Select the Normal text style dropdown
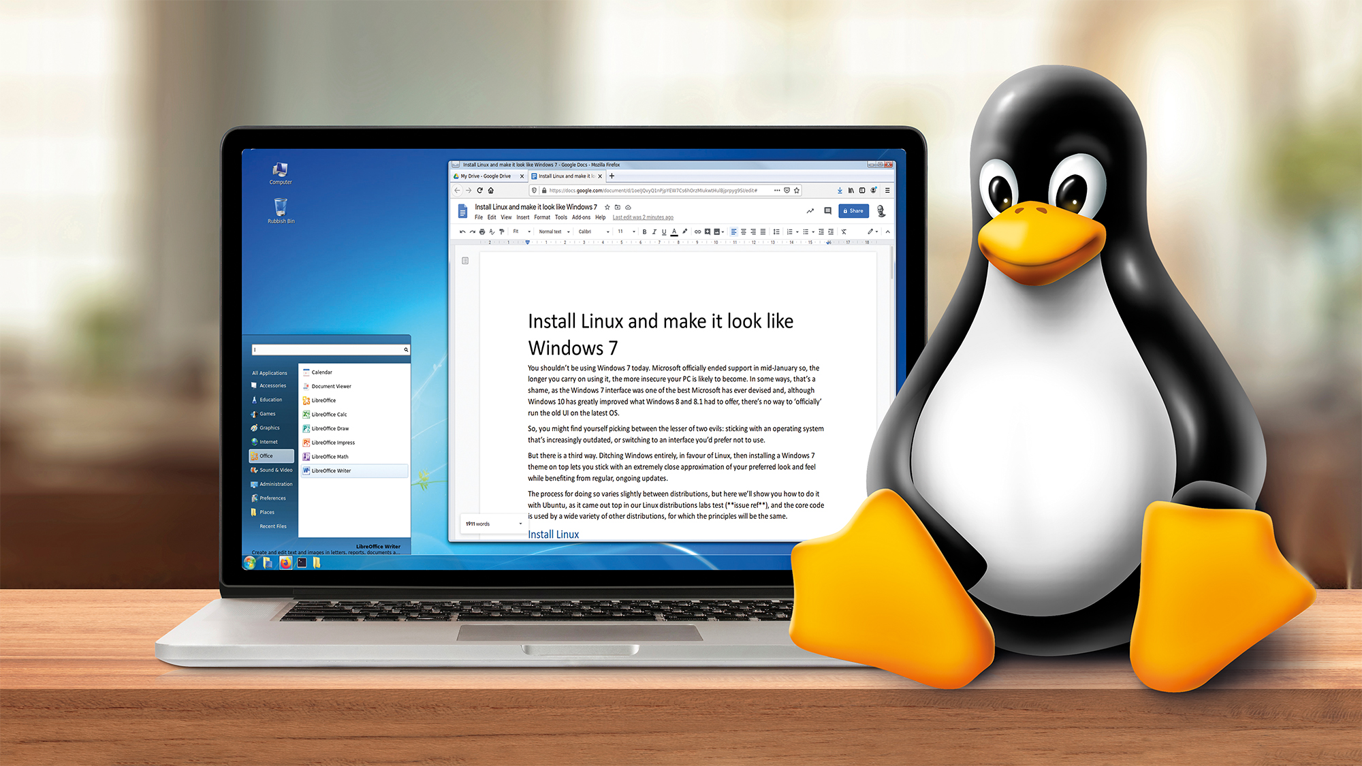Viewport: 1362px width, 766px height. click(555, 229)
